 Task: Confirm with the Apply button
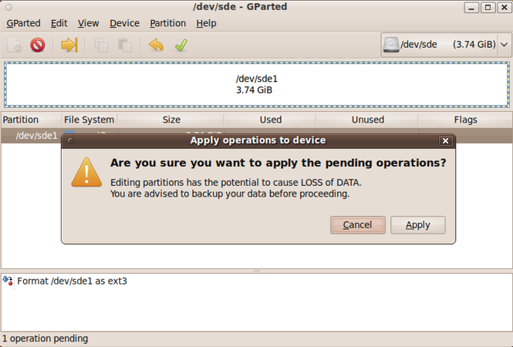tap(418, 225)
